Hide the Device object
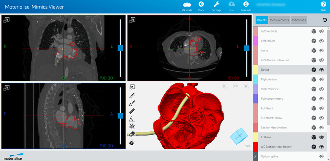The image size is (330, 161). tap(321, 70)
